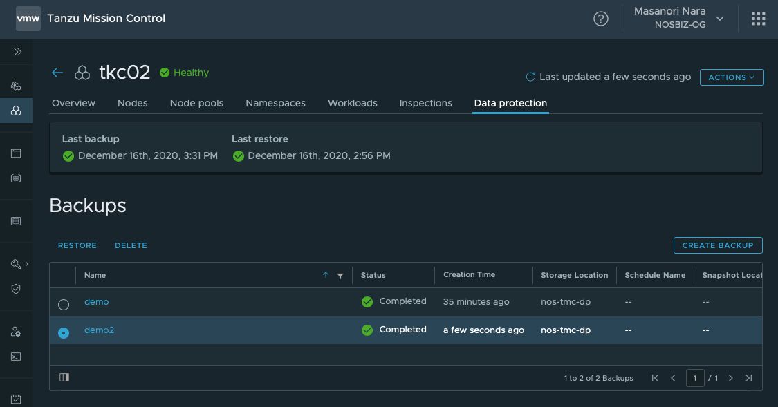Select the demo backup radio button

[x=64, y=304]
